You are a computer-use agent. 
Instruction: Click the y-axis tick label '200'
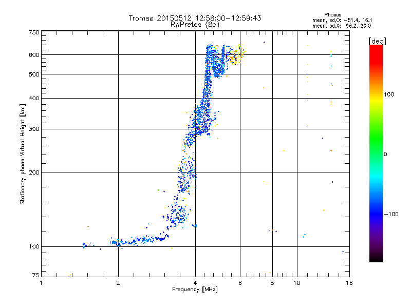[x=34, y=172]
